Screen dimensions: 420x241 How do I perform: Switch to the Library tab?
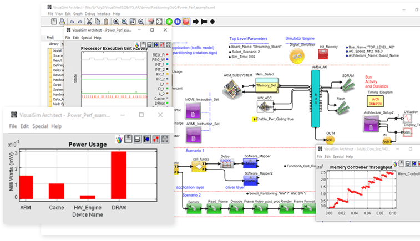pos(54,44)
